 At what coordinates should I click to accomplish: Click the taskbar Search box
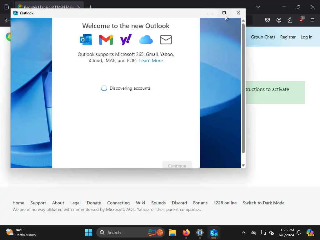pyautogui.click(x=131, y=232)
